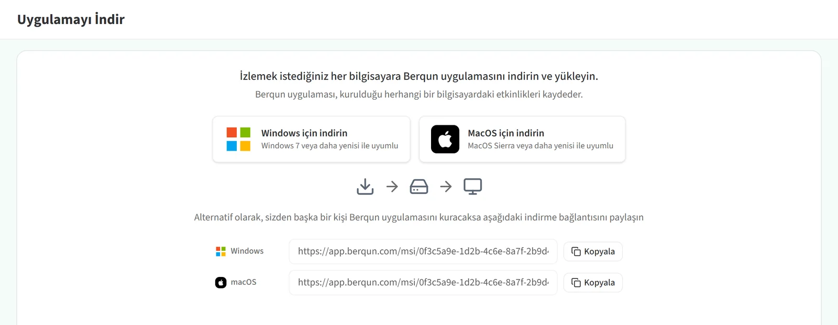Screen dimensions: 838x325
Task: Click 'Windows 7 veya daha yenisi ile uyumlu'
Action: click(x=330, y=146)
